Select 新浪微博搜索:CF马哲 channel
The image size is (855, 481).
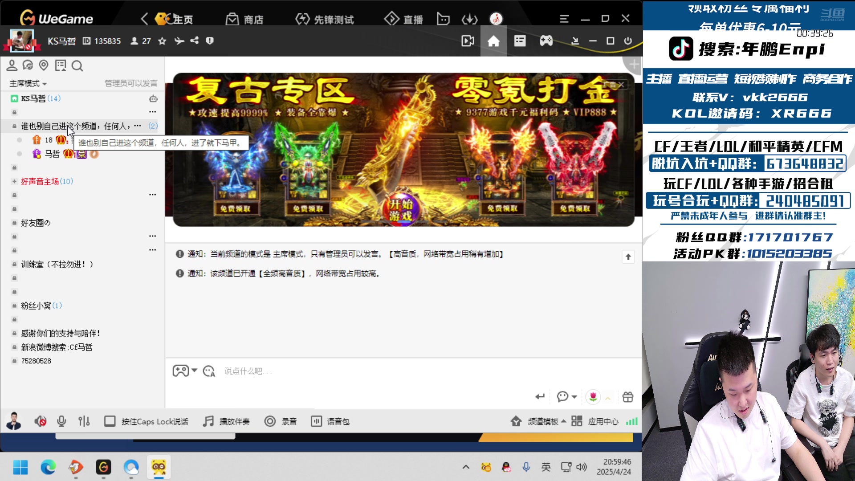[57, 347]
